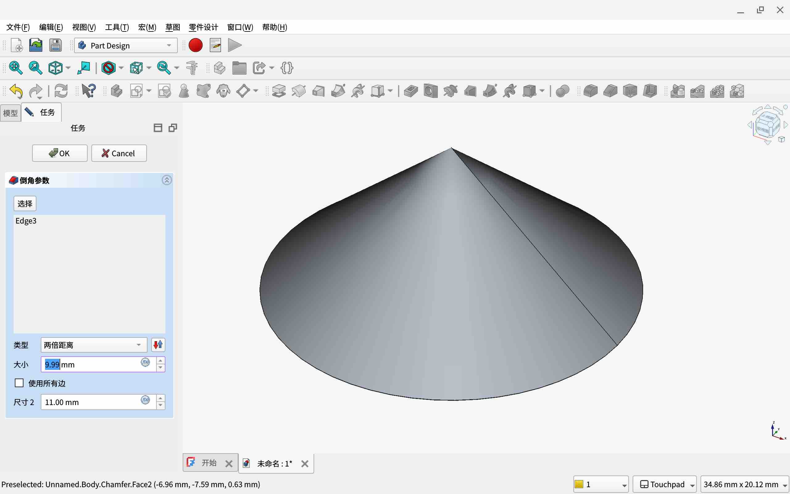Viewport: 790px width, 494px height.
Task: Click the Cancel button
Action: coord(119,153)
